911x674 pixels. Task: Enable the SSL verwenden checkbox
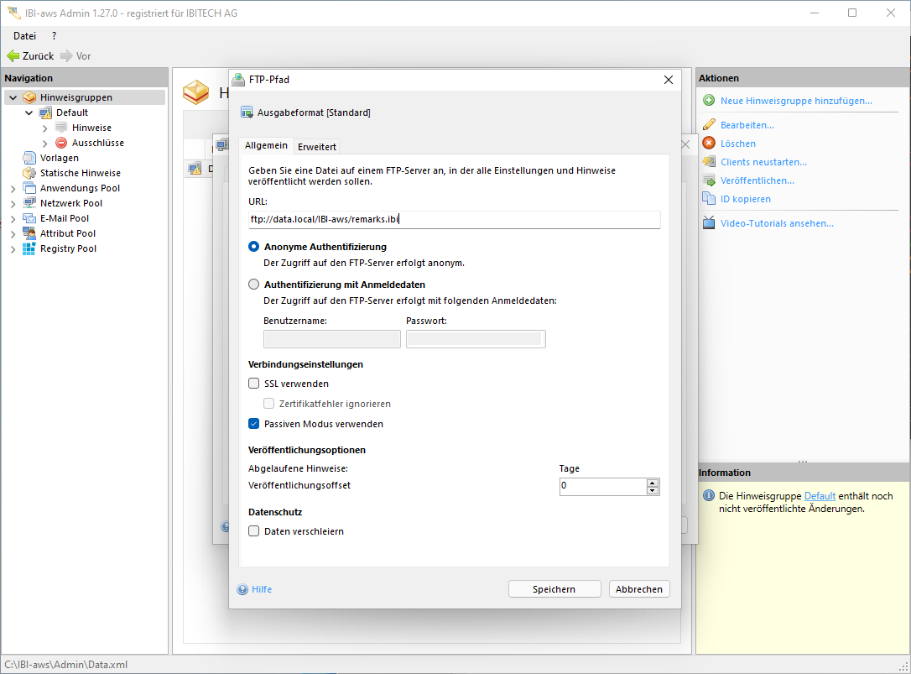(254, 384)
